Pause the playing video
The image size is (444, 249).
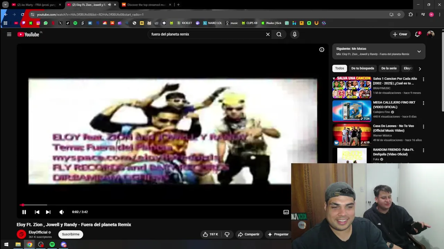click(24, 212)
